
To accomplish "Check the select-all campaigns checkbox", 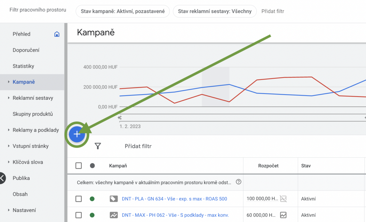I will [78, 165].
